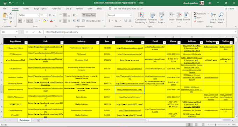Switch to Page Layout view in status bar
The height and width of the screenshot is (127, 238).
(196, 125)
